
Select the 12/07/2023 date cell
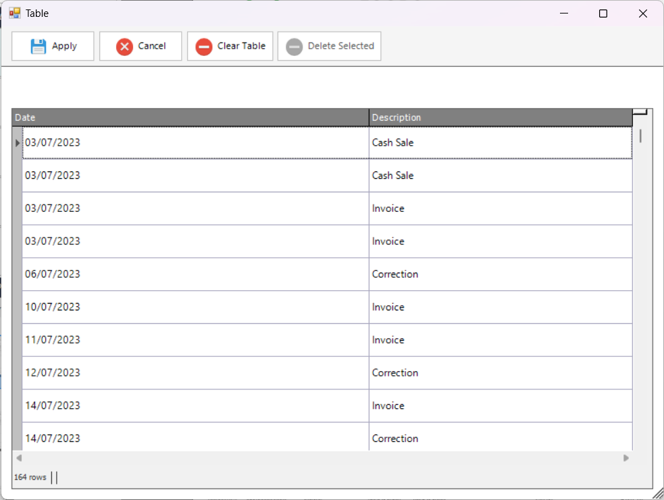tap(195, 372)
